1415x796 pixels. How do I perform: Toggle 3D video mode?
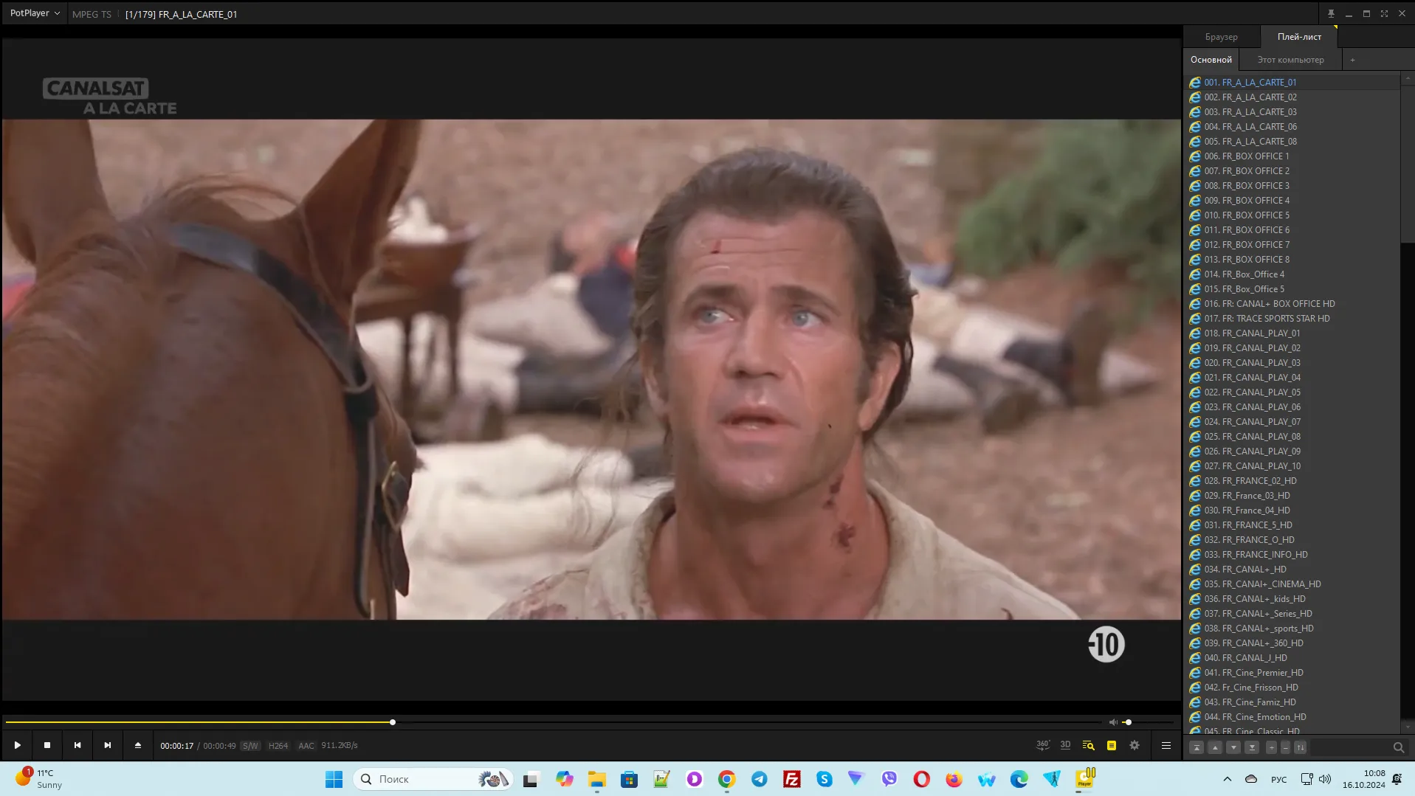tap(1065, 745)
